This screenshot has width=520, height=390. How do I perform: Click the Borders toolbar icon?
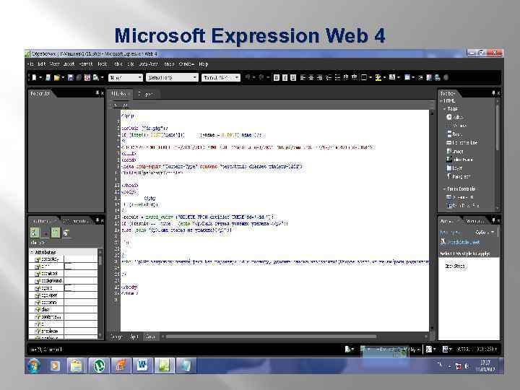(364, 77)
